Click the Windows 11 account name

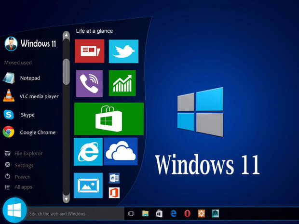[x=38, y=43]
